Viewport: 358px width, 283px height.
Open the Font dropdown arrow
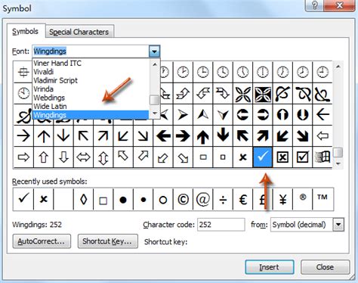(x=154, y=51)
